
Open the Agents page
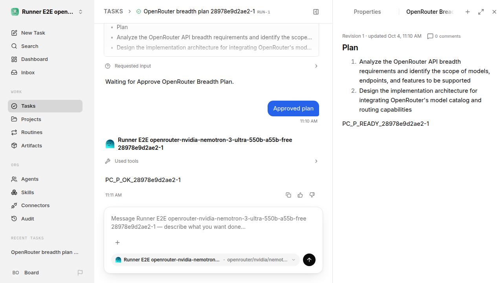pyautogui.click(x=45, y=179)
